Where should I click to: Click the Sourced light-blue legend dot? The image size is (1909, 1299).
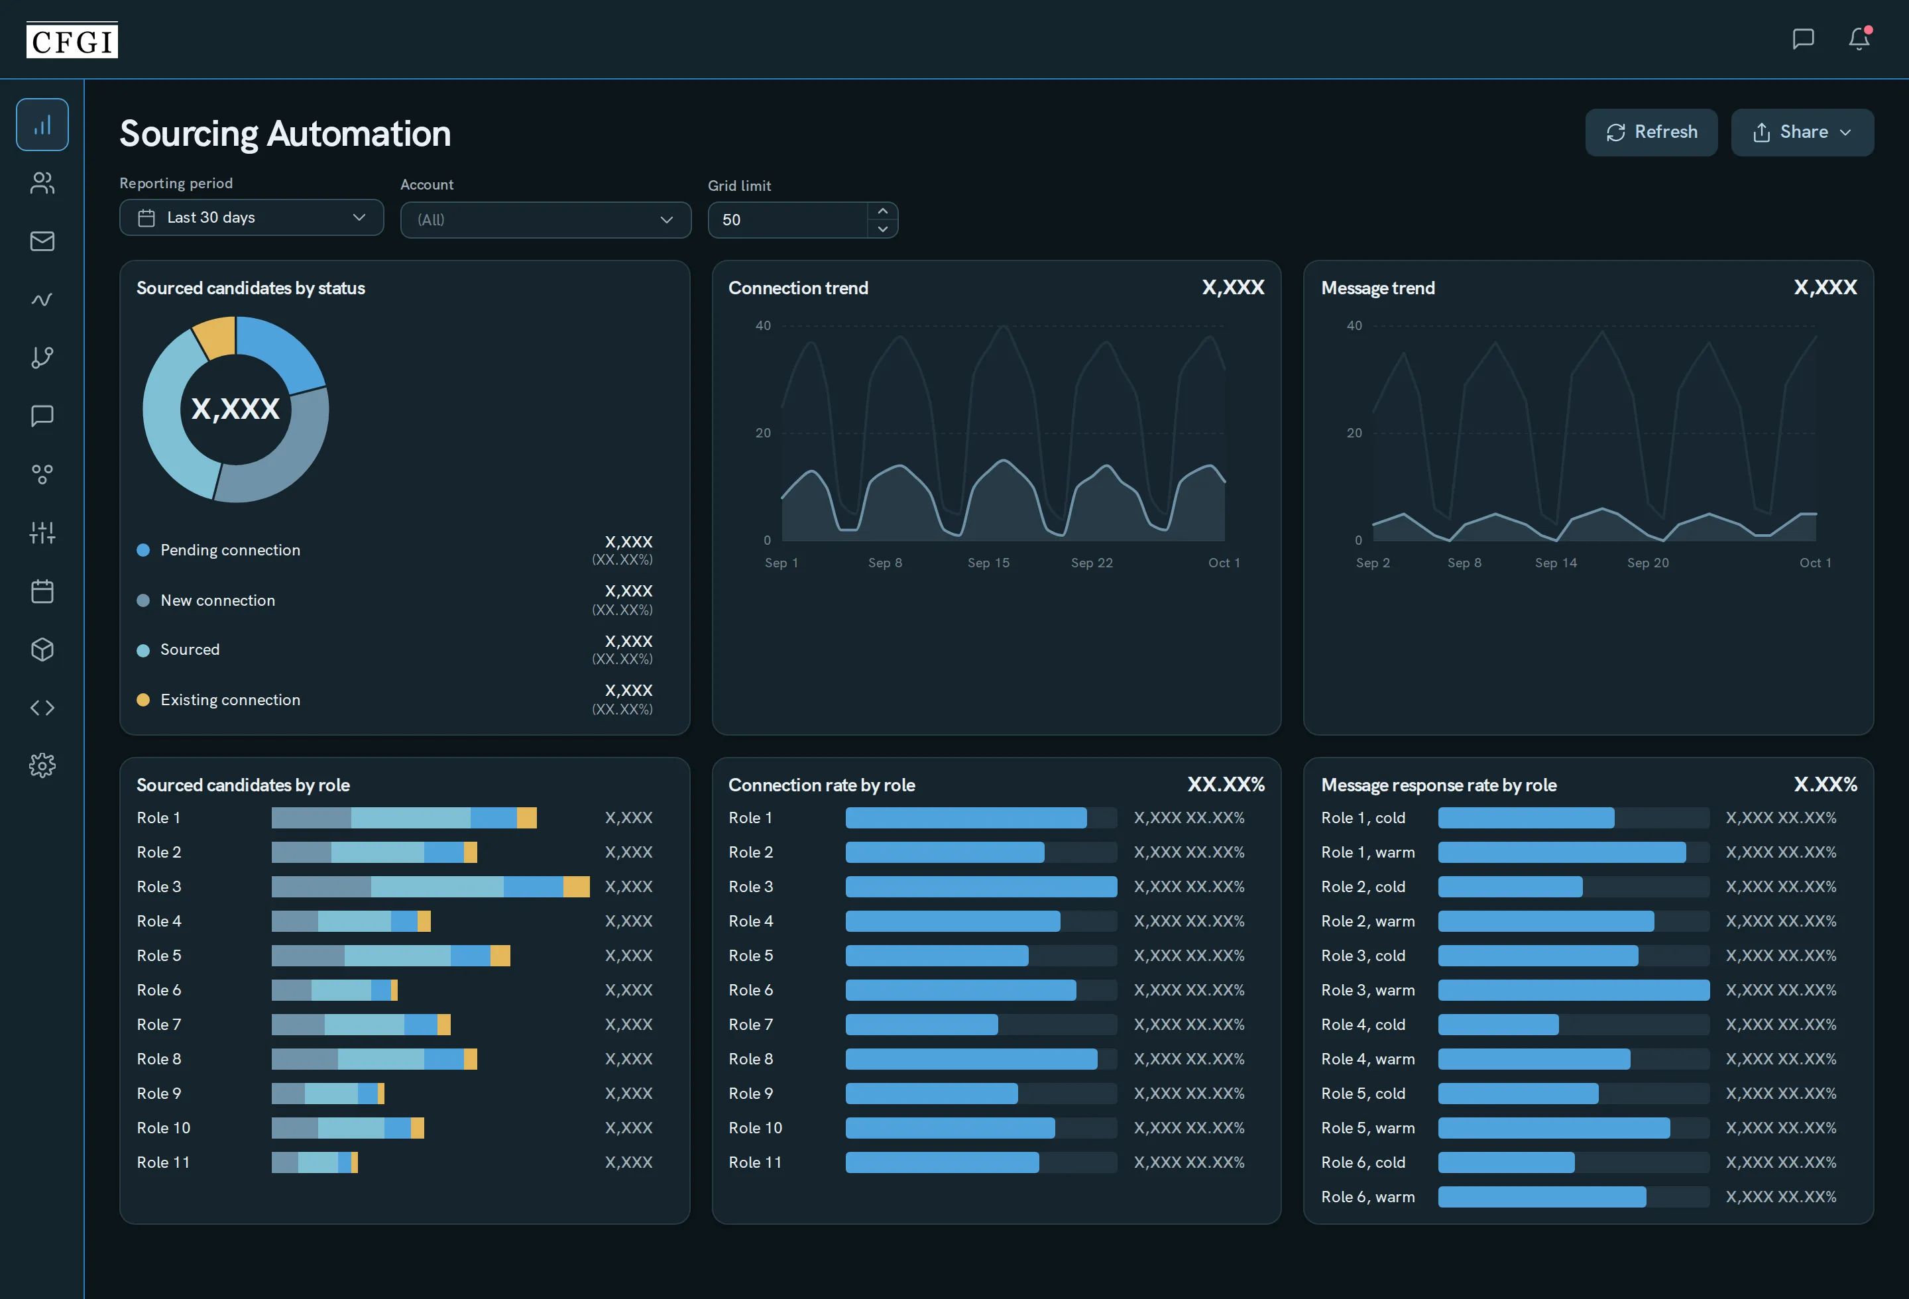143,650
